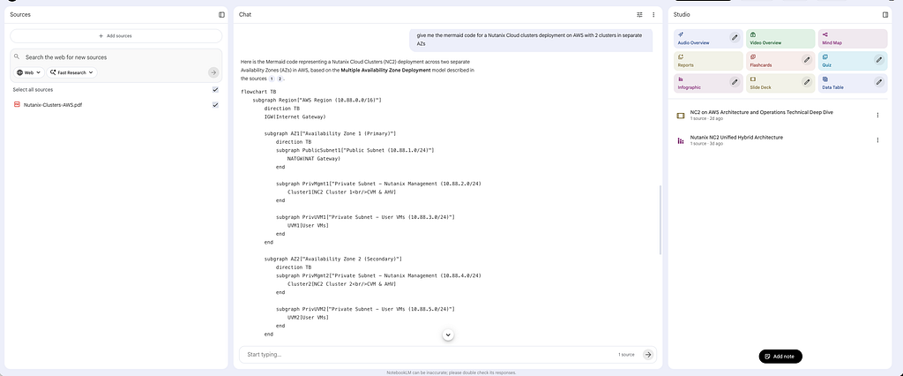Image resolution: width=903 pixels, height=376 pixels.
Task: Jump to bottom of chat
Action: pyautogui.click(x=448, y=335)
